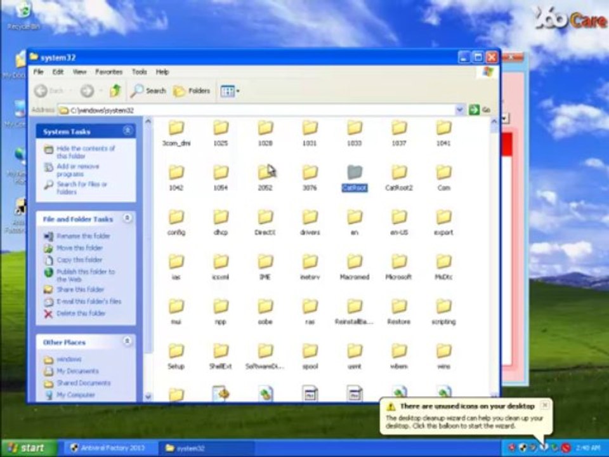The image size is (609, 457).
Task: Open the Edit menu
Action: (58, 72)
